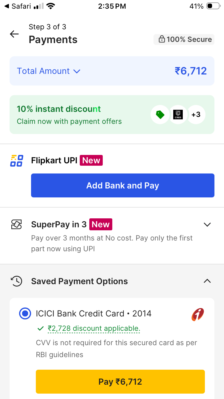Tap the green offer tag icon
224x399 pixels.
[x=160, y=115]
